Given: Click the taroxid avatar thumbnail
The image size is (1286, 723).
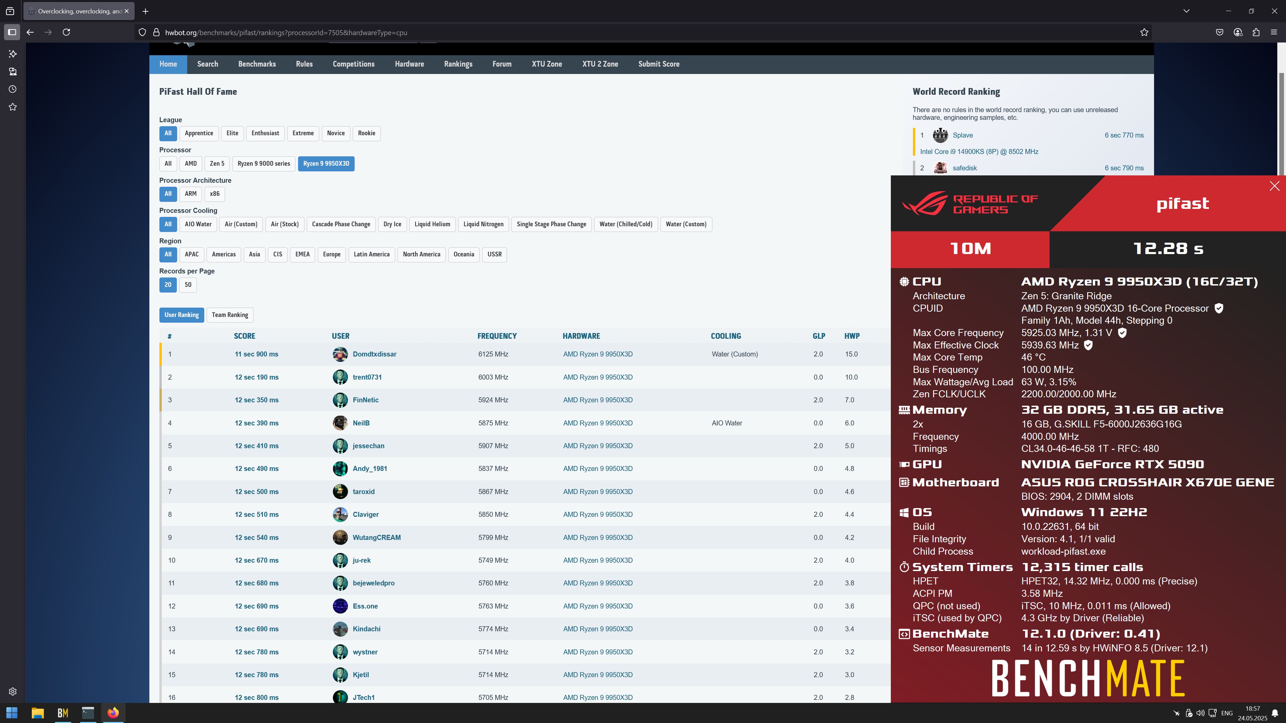Looking at the screenshot, I should (x=340, y=491).
